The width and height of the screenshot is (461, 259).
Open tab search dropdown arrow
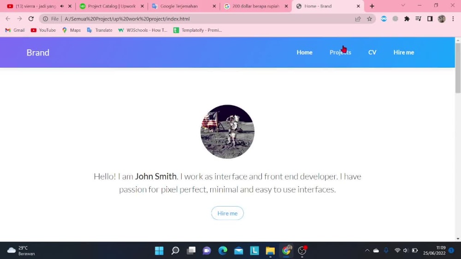[403, 5]
